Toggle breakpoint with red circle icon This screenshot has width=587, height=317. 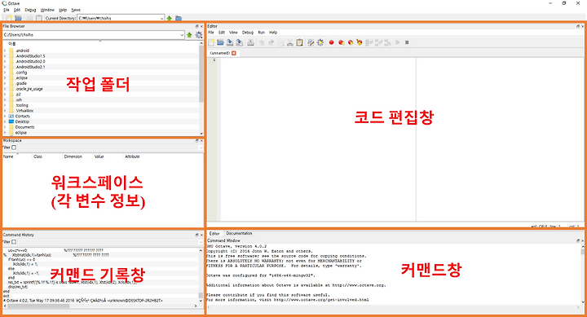pos(331,42)
